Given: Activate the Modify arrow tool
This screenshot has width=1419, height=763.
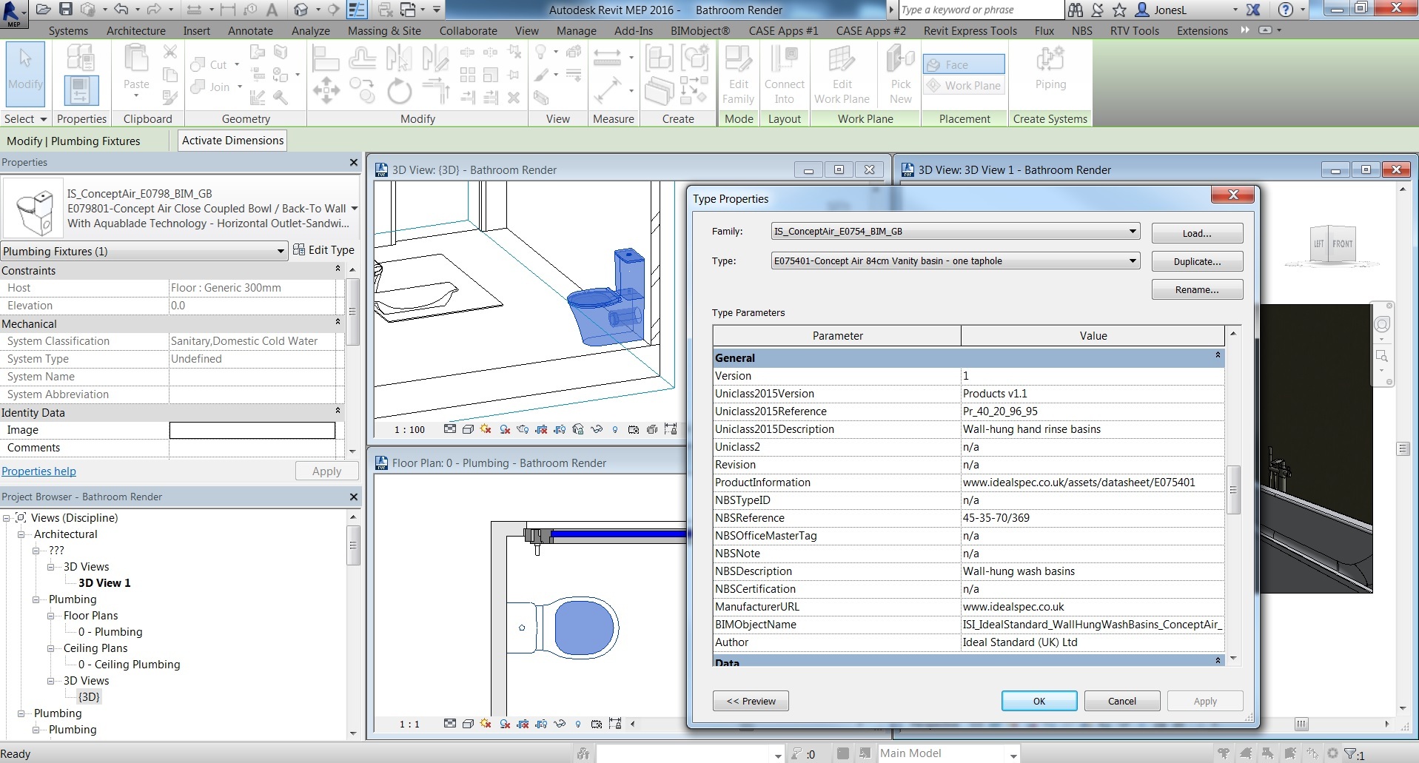Looking at the screenshot, I should [x=26, y=74].
